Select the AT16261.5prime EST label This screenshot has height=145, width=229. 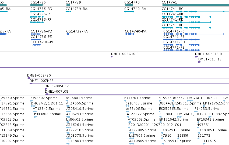80,125
